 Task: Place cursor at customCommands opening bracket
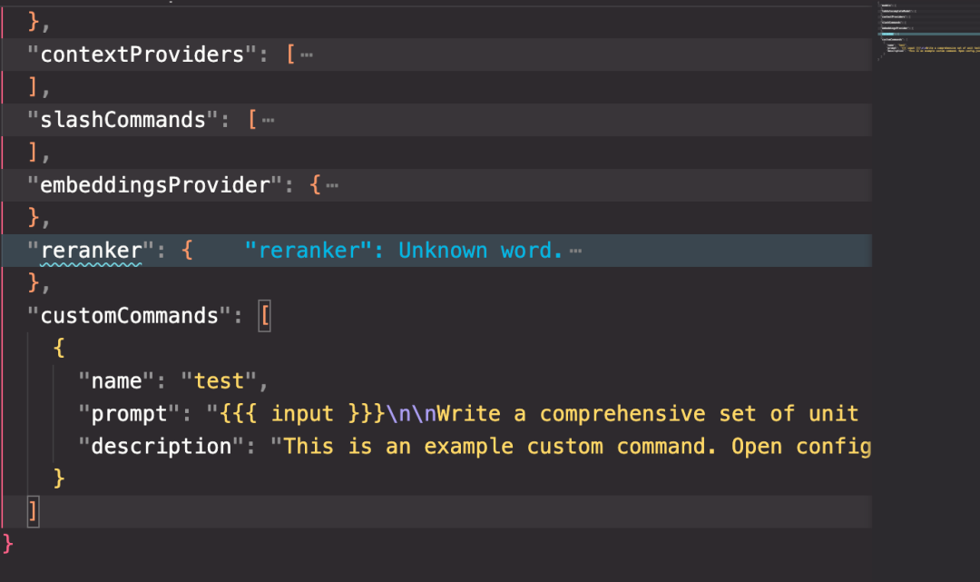point(264,316)
